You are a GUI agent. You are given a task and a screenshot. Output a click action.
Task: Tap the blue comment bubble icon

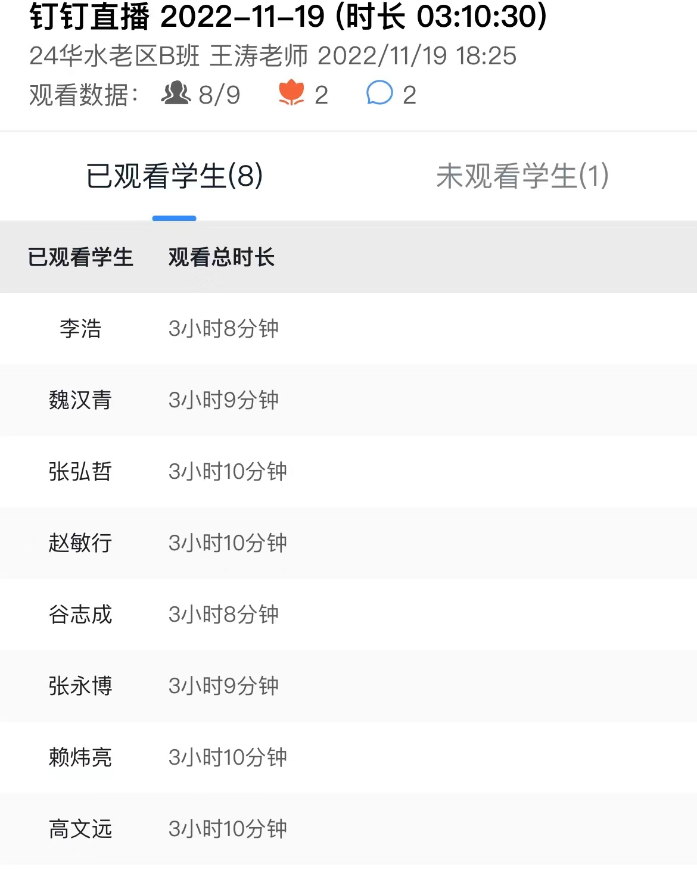pyautogui.click(x=379, y=94)
